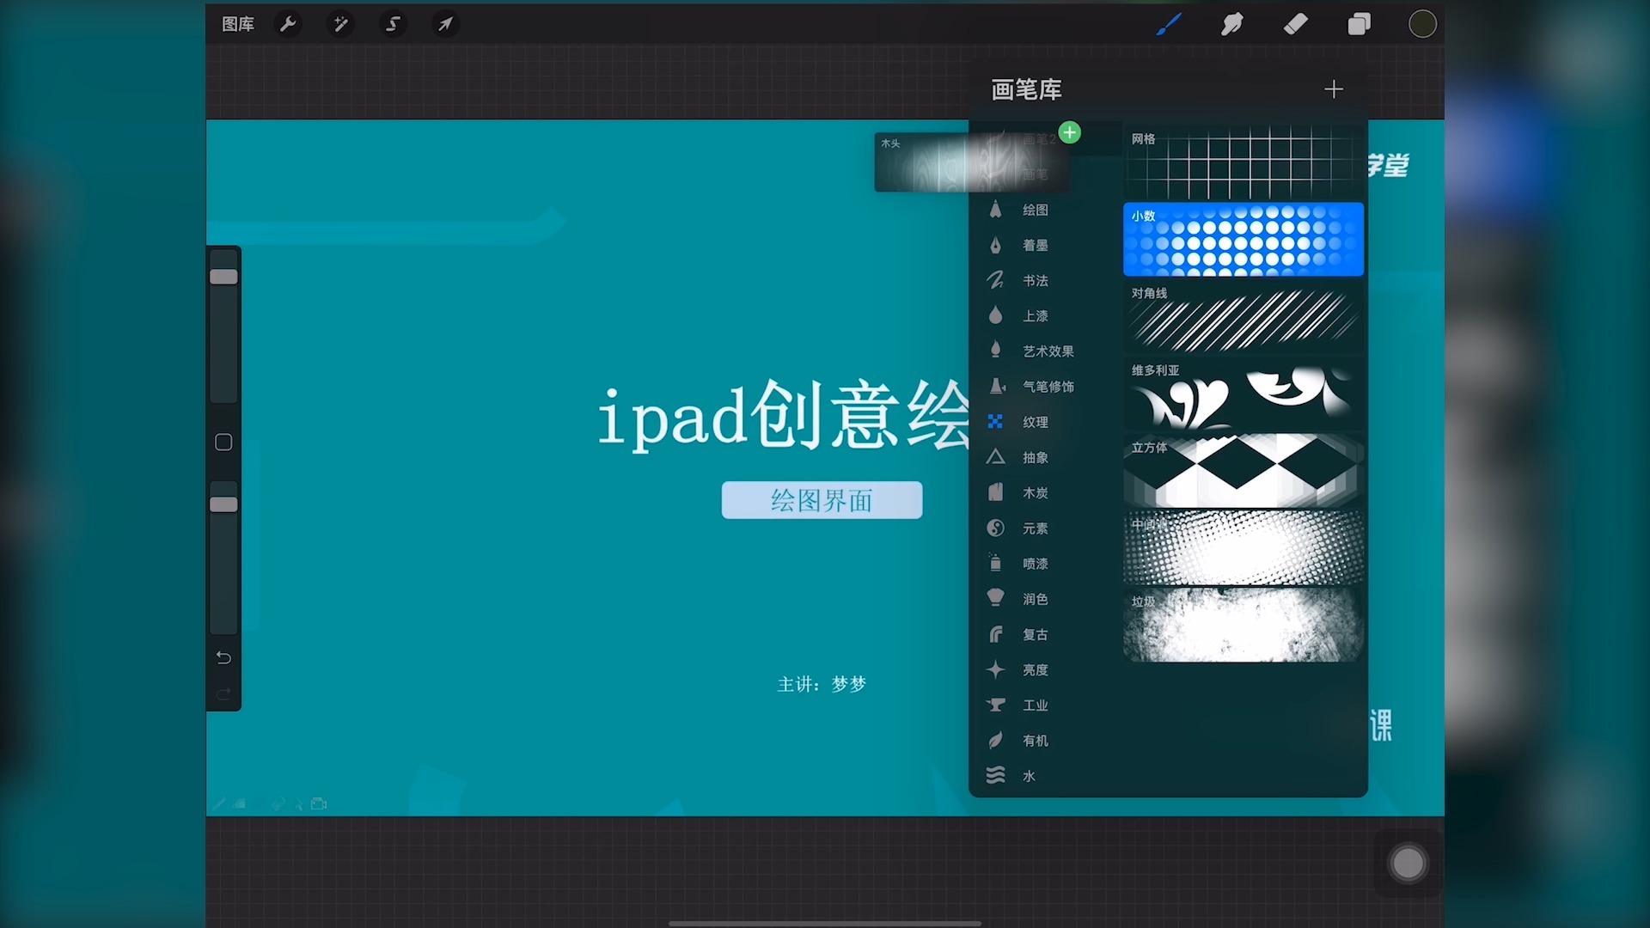Tap the AssistiveTouch circle button
This screenshot has width=1650, height=928.
(1408, 863)
